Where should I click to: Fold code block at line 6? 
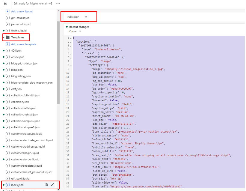71,58
